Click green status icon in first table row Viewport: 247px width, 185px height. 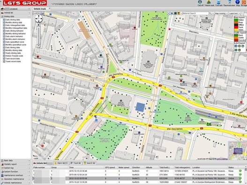pyautogui.click(x=240, y=171)
